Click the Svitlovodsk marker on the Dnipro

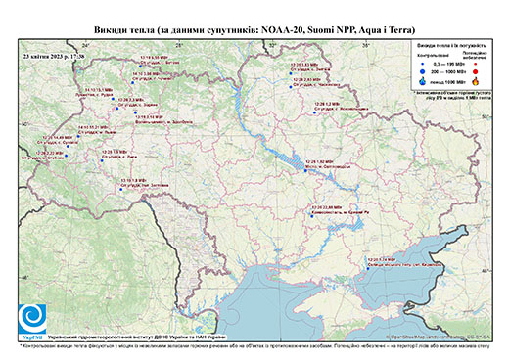click(305, 170)
